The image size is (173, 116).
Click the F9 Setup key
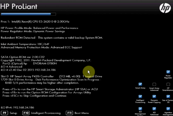4,113
